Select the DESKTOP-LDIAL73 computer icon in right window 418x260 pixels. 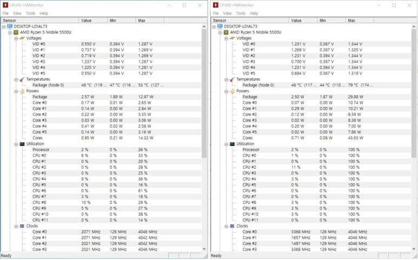(220, 26)
